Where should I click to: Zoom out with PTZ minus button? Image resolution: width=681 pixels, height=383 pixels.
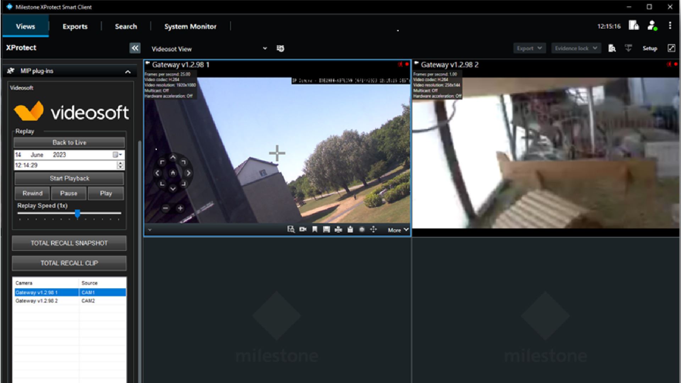coord(165,208)
